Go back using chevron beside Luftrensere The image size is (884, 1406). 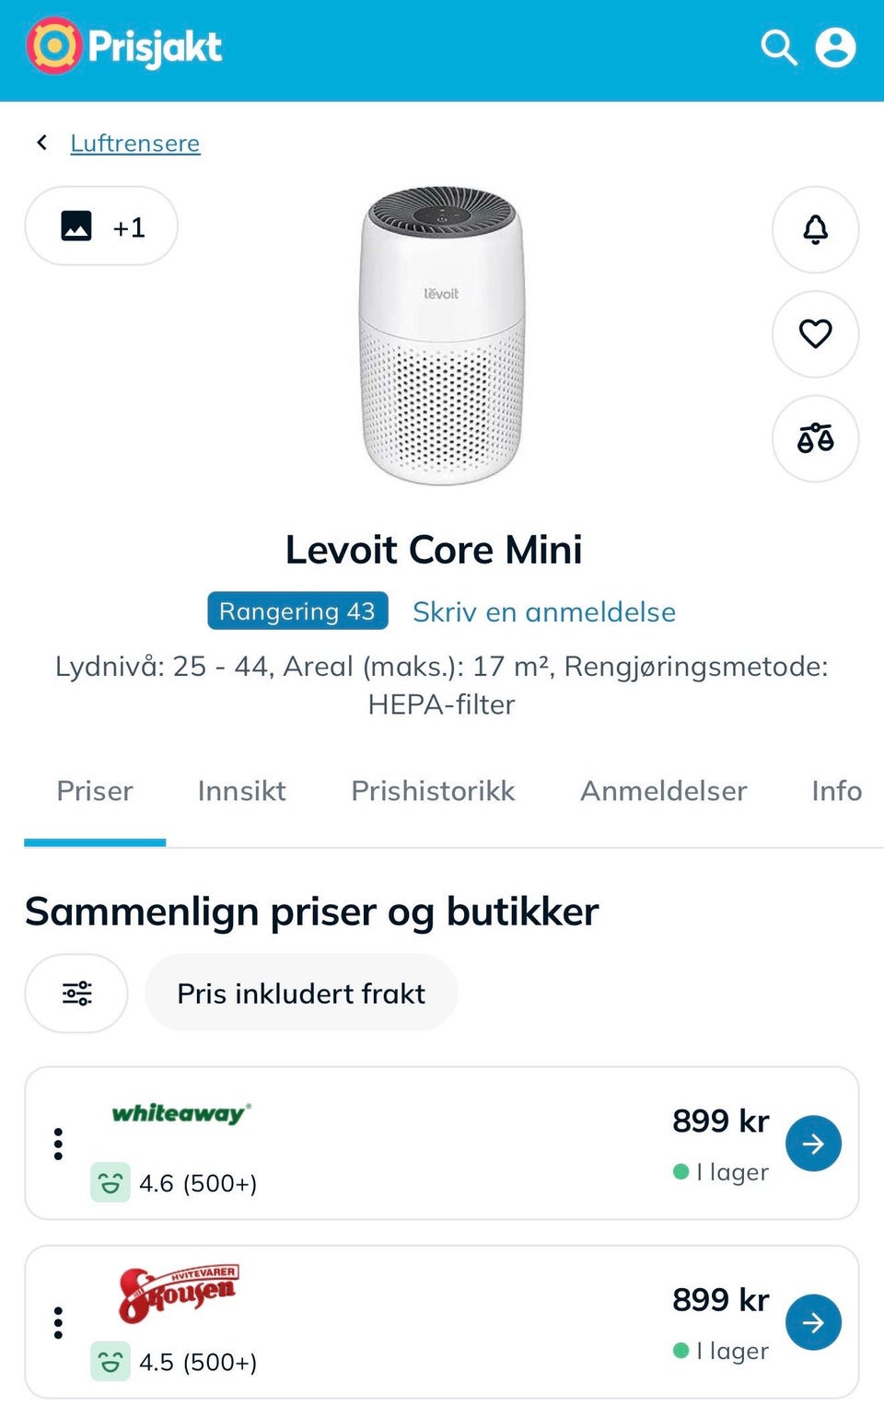pyautogui.click(x=41, y=143)
